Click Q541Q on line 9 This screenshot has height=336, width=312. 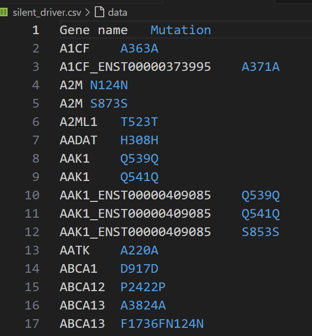click(x=139, y=177)
